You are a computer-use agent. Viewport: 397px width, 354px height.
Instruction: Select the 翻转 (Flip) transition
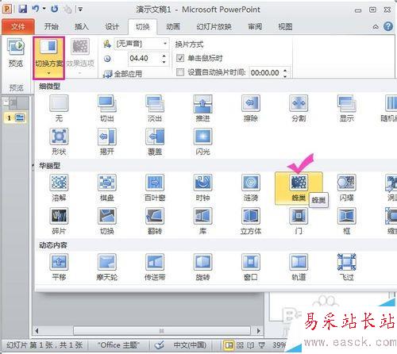point(155,221)
